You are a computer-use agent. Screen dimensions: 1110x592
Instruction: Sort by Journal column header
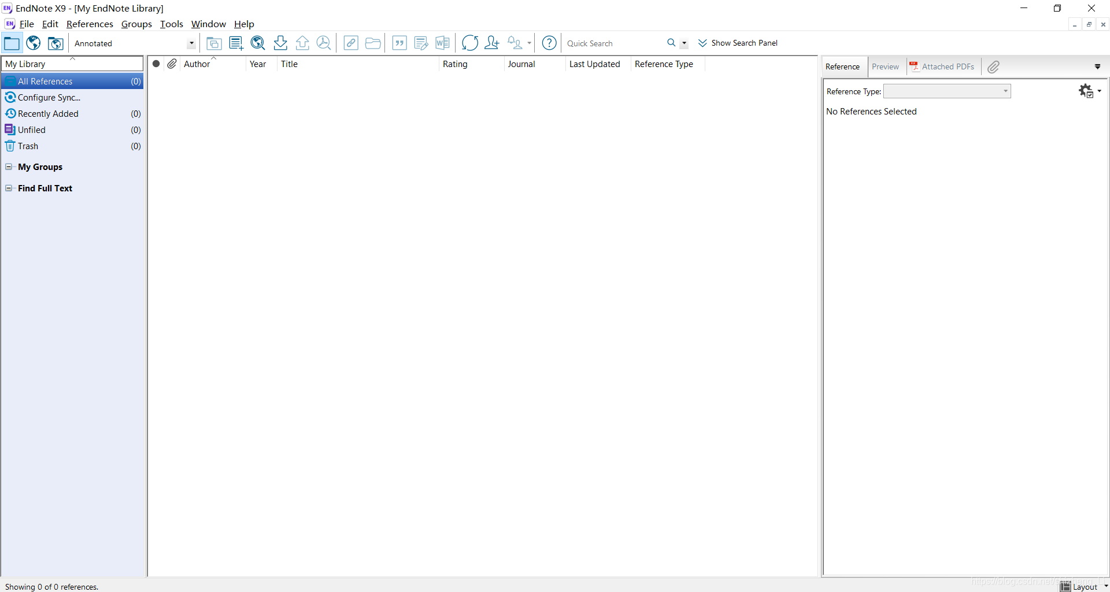click(535, 64)
